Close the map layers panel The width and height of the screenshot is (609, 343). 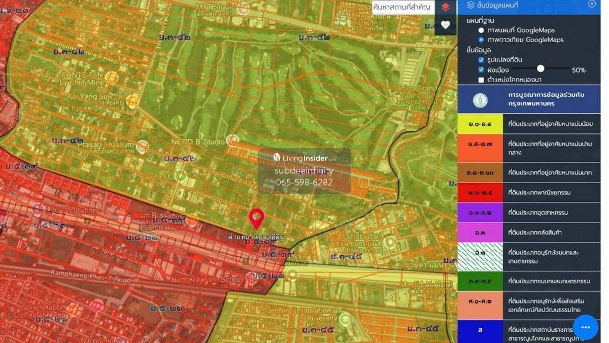[x=592, y=4]
